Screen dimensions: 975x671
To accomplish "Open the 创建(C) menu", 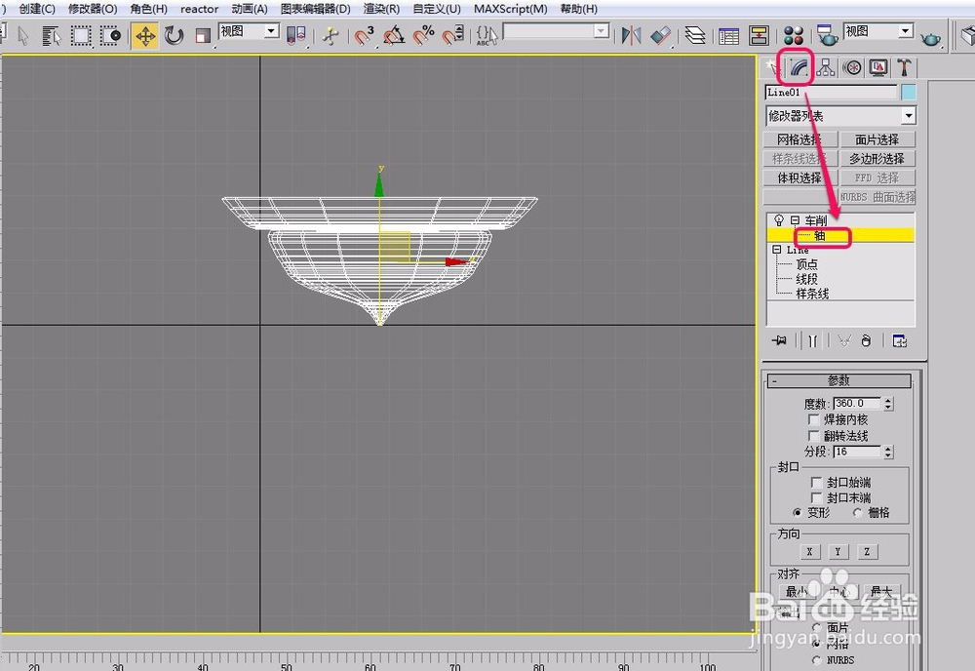I will 37,9.
